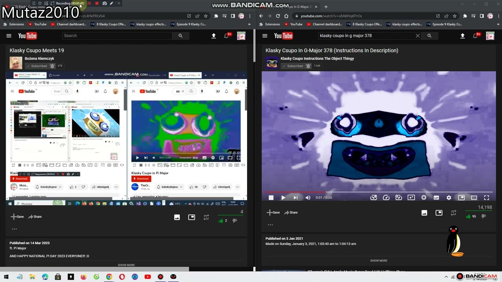Image resolution: width=502 pixels, height=282 pixels.
Task: Stop the G-Major 378 video playback
Action: coord(271,198)
